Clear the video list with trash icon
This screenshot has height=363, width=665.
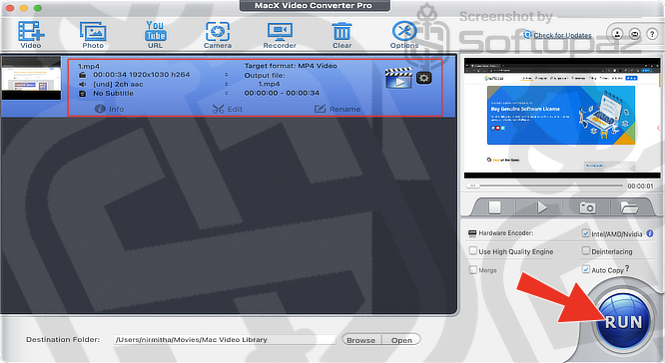pos(341,35)
